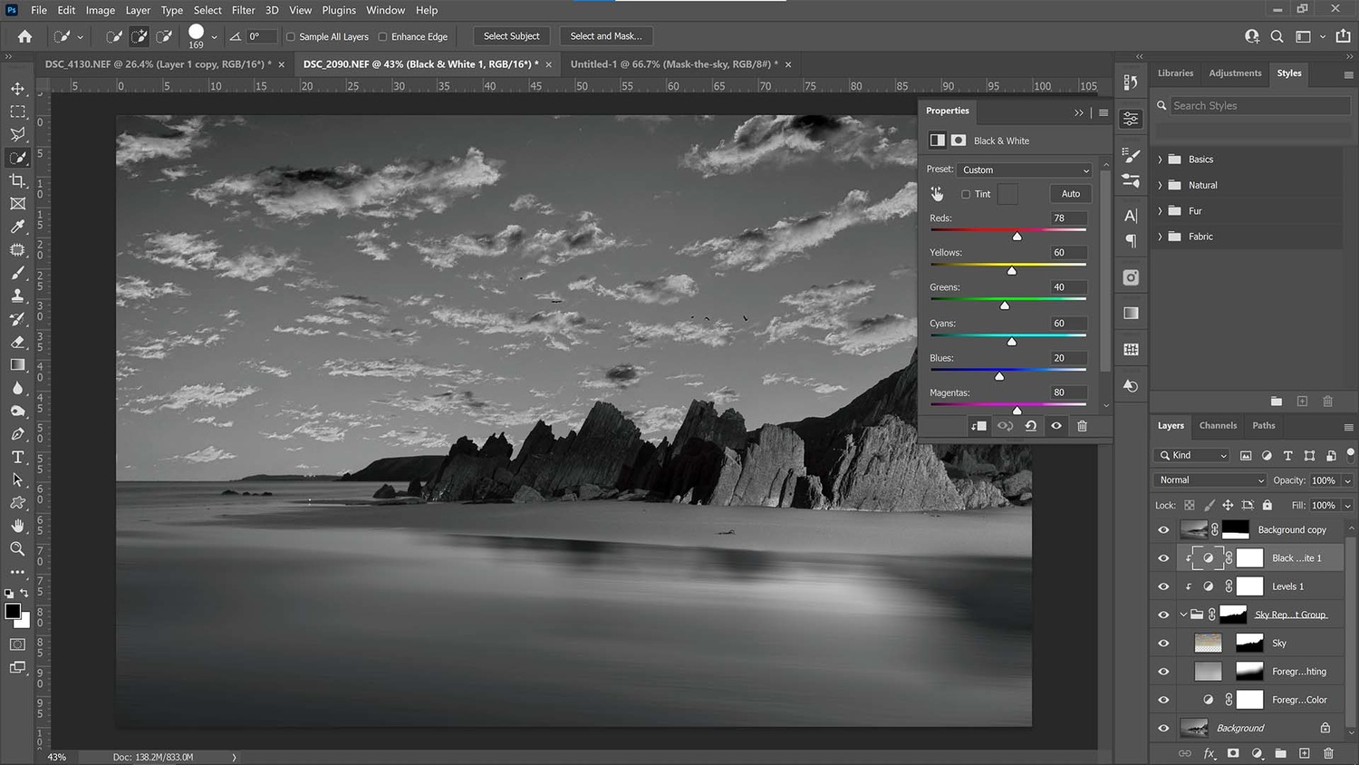
Task: Enable the Tint checkbox
Action: click(x=966, y=193)
